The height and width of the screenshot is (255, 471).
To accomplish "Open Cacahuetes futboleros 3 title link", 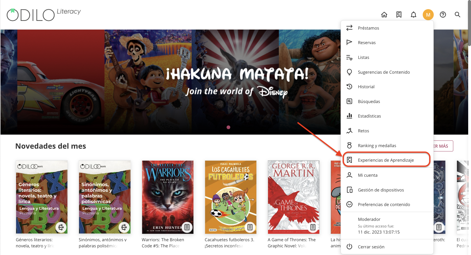I will (x=229, y=243).
